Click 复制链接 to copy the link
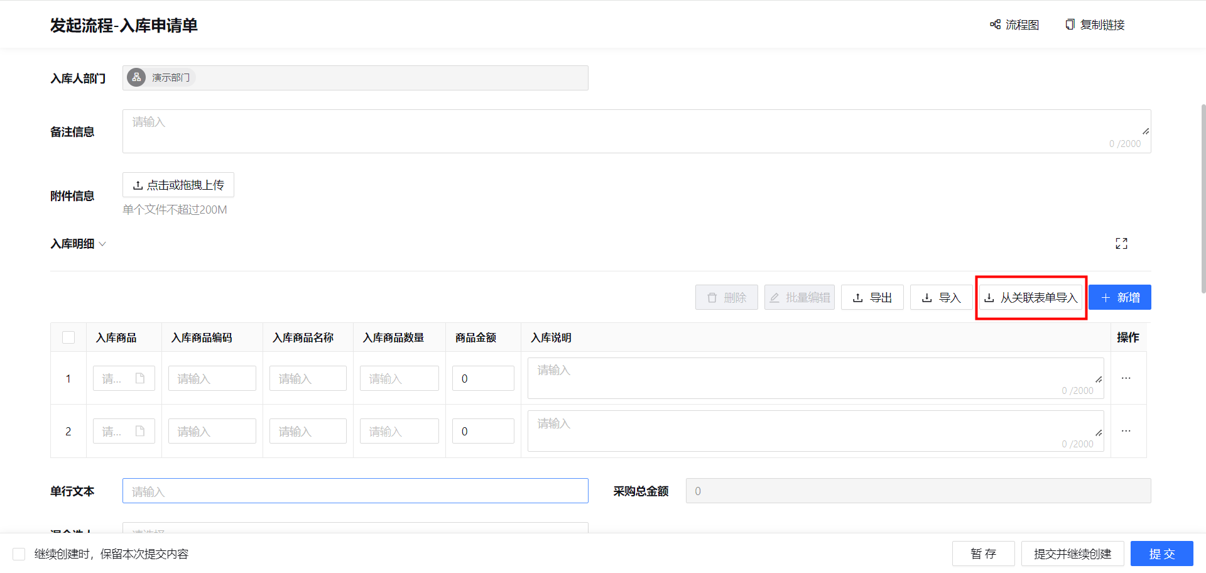This screenshot has height=573, width=1206. (x=1095, y=25)
